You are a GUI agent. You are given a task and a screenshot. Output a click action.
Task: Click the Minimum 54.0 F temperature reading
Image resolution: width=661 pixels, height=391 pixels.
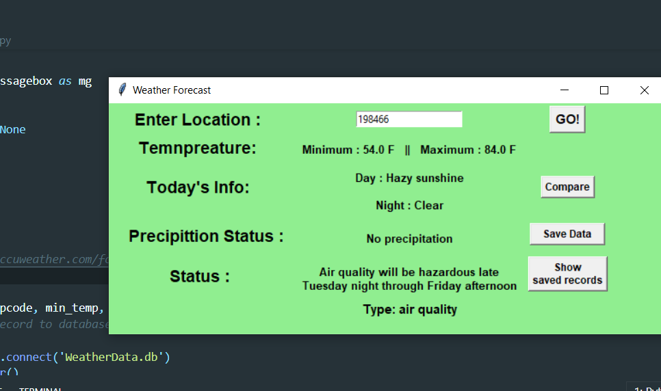tap(348, 150)
